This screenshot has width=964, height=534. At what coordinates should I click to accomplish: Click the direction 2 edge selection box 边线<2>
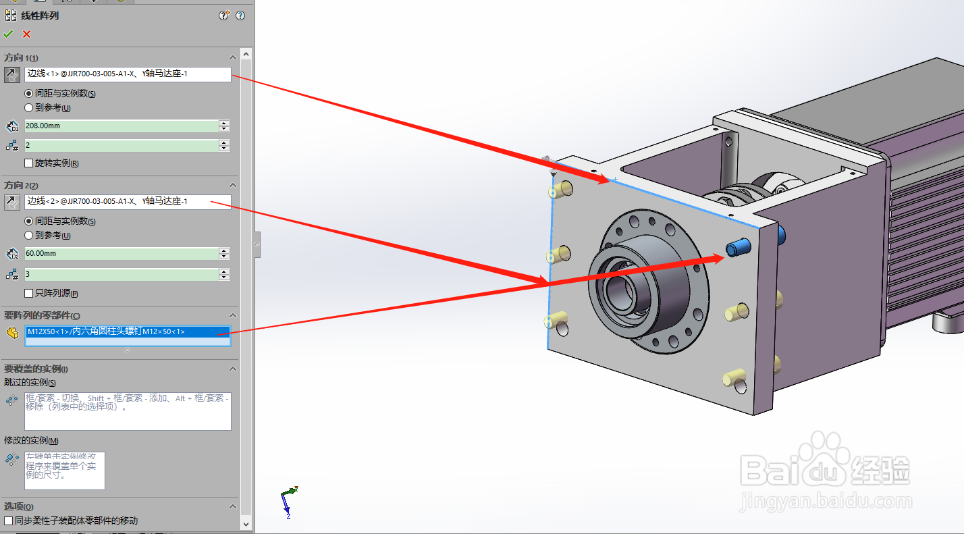pyautogui.click(x=128, y=201)
